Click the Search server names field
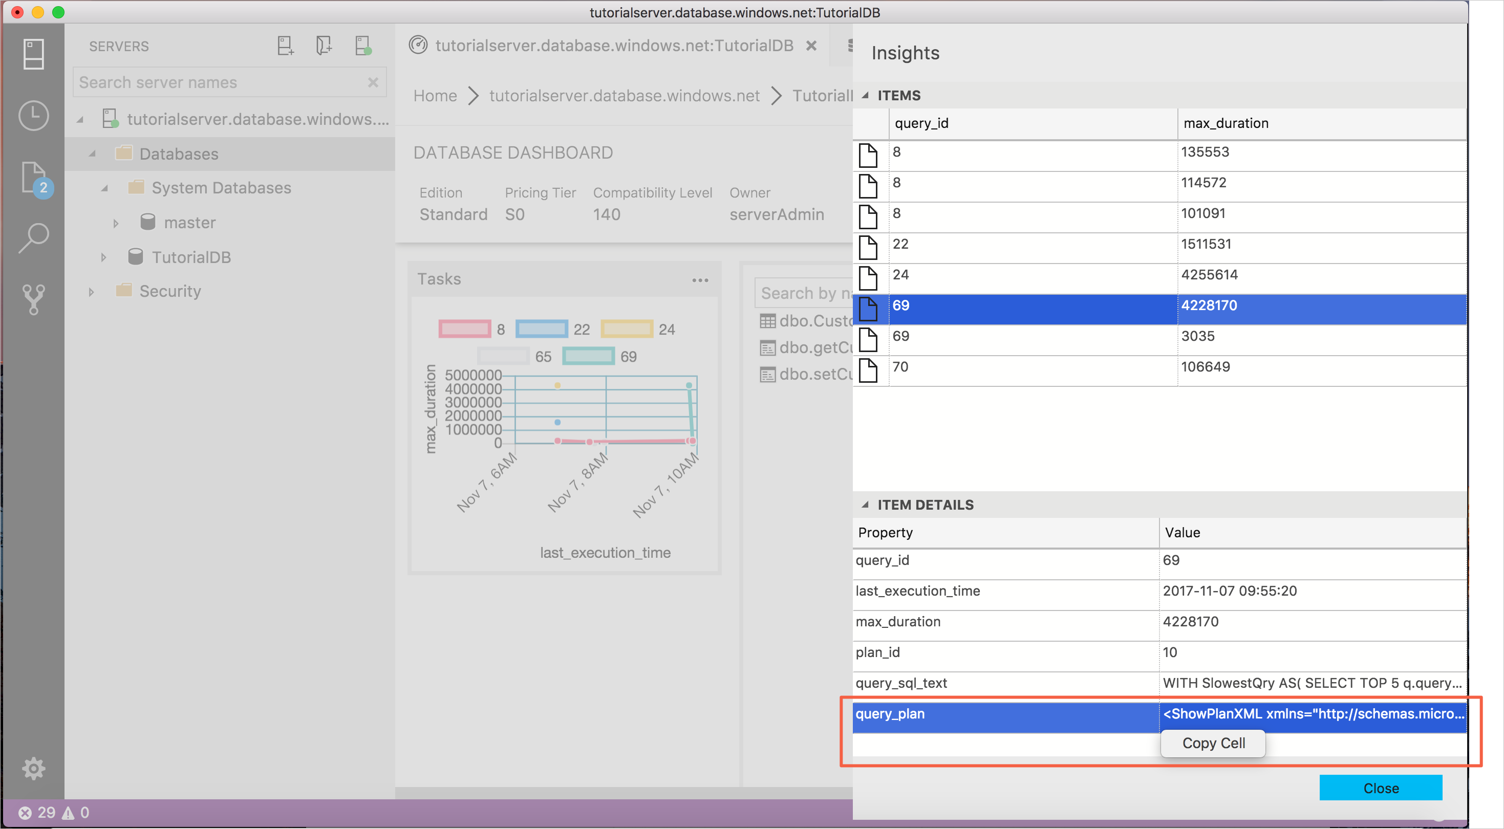The width and height of the screenshot is (1504, 829). click(222, 82)
